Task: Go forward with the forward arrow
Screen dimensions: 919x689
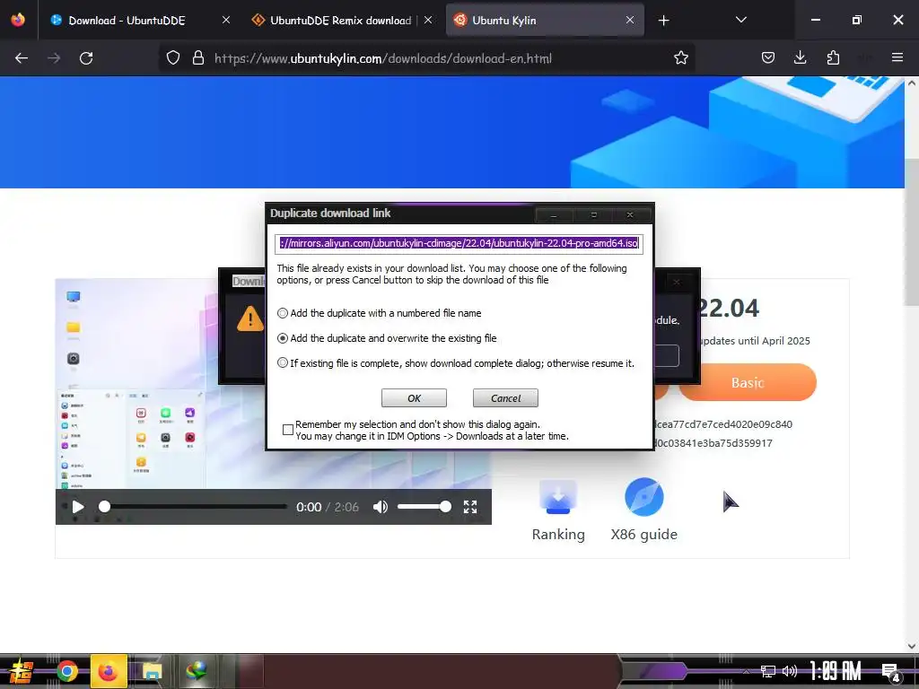Action: click(54, 58)
